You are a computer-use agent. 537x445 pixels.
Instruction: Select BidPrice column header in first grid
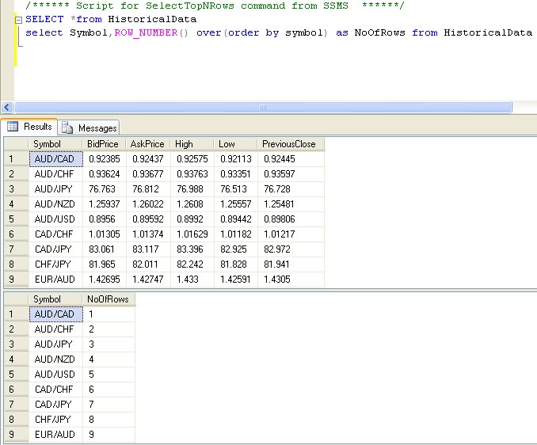104,144
